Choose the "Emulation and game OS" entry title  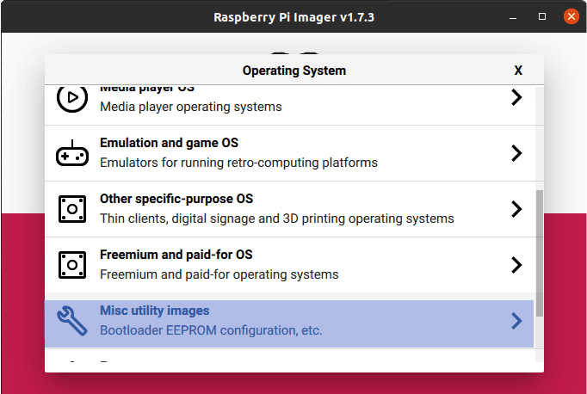169,143
